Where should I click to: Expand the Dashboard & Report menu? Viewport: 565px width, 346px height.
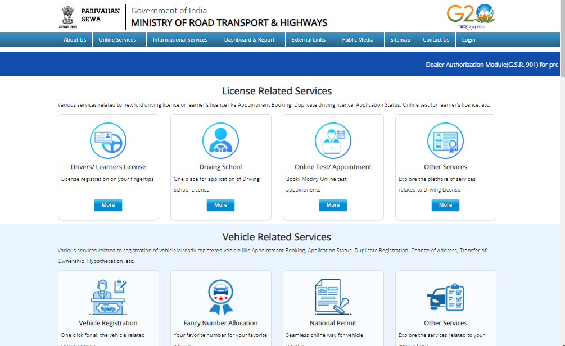251,40
